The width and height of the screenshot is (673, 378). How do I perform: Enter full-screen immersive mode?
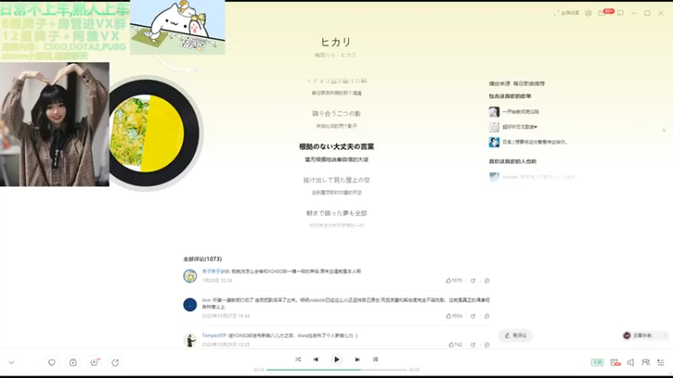tap(567, 13)
